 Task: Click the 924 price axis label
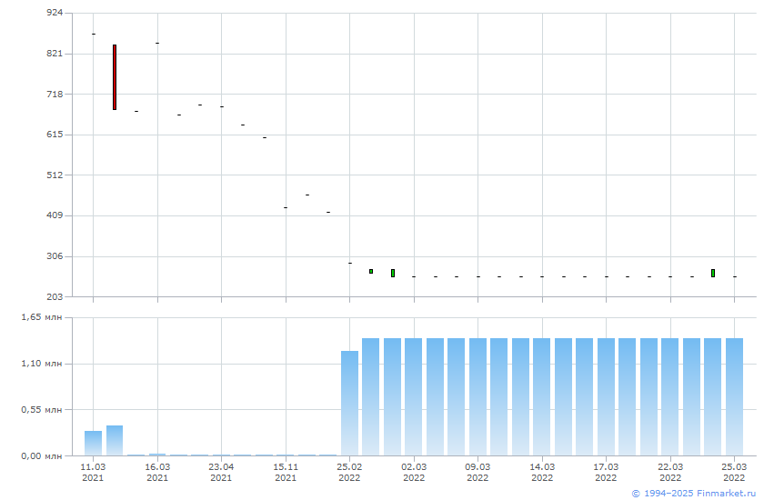55,13
